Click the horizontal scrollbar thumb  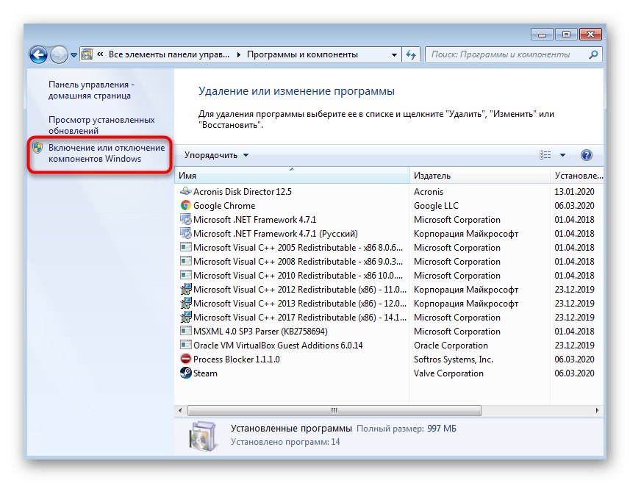[x=334, y=410]
